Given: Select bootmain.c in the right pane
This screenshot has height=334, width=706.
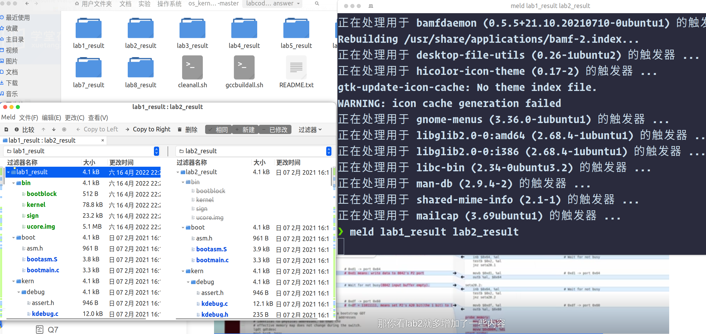Looking at the screenshot, I should 212,260.
